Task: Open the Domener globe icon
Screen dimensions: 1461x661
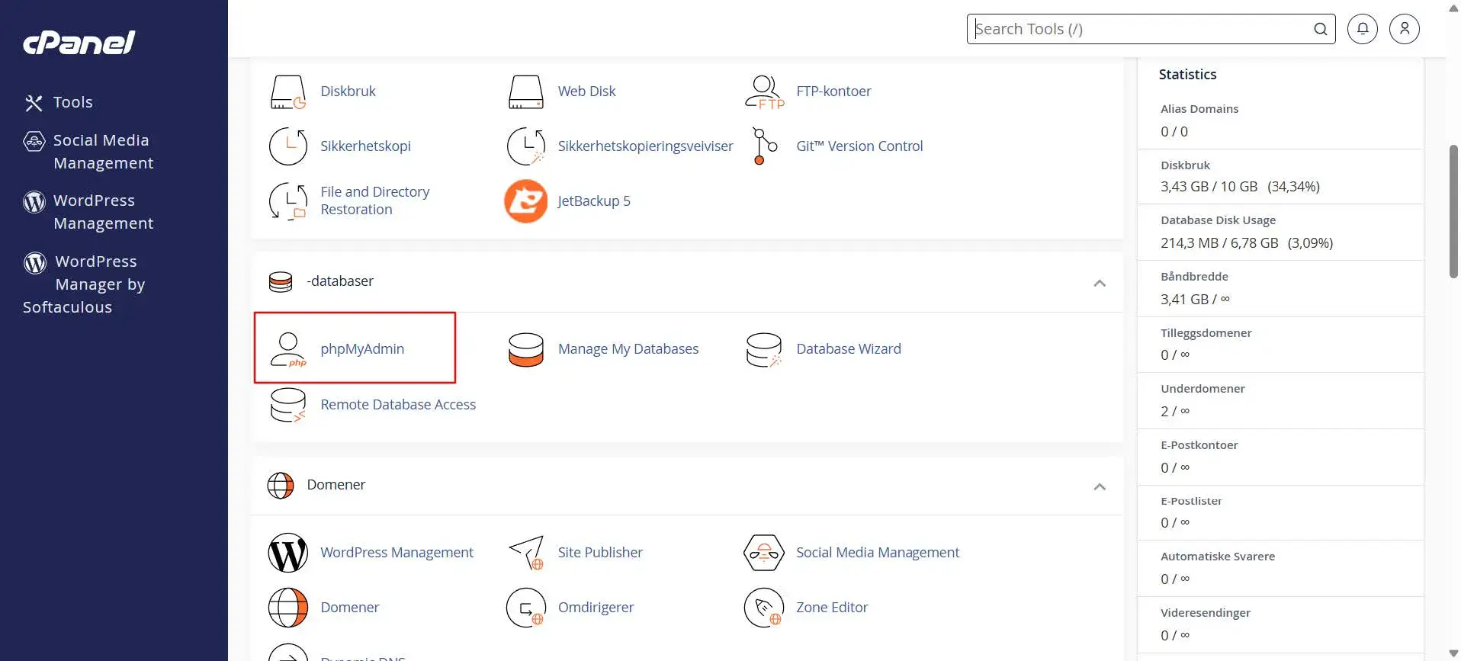Action: [288, 608]
